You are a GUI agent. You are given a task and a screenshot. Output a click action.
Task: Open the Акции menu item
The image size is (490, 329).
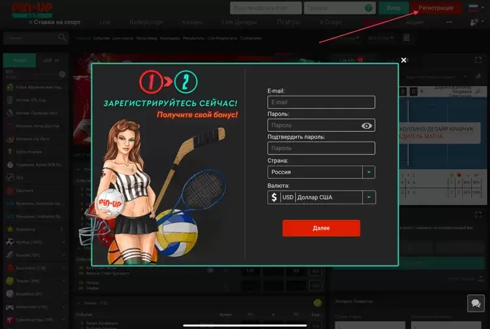pos(414,22)
